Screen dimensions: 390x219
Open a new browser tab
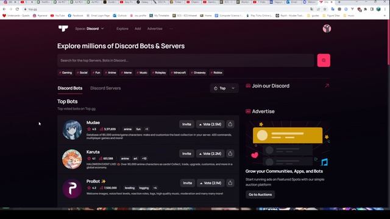(x=339, y=2)
